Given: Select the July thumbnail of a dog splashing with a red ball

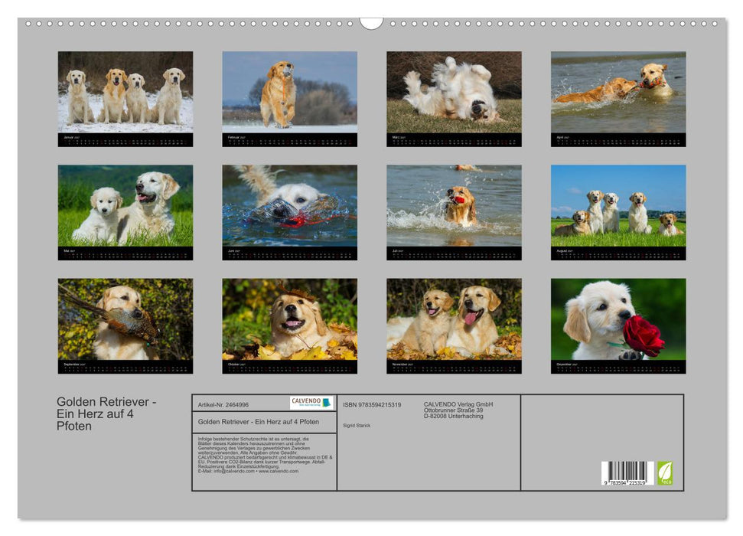Looking at the screenshot, I should [454, 212].
